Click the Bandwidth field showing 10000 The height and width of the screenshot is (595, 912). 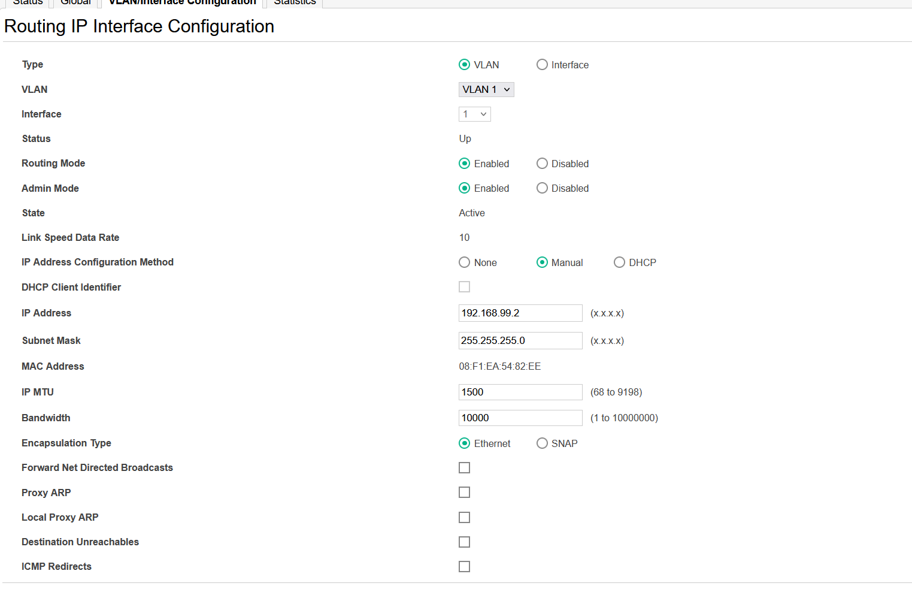click(x=520, y=418)
